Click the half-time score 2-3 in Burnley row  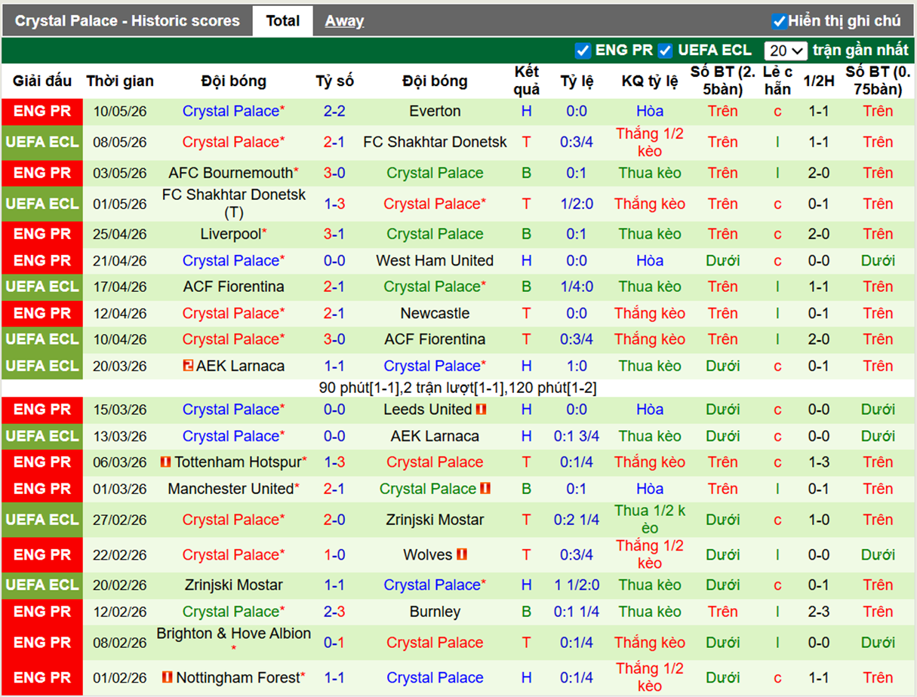(x=819, y=612)
